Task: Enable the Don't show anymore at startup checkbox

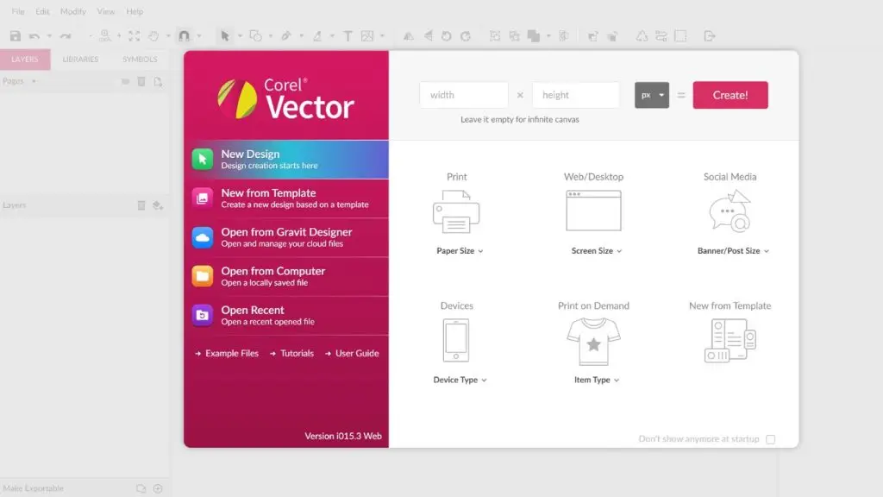Action: point(770,438)
